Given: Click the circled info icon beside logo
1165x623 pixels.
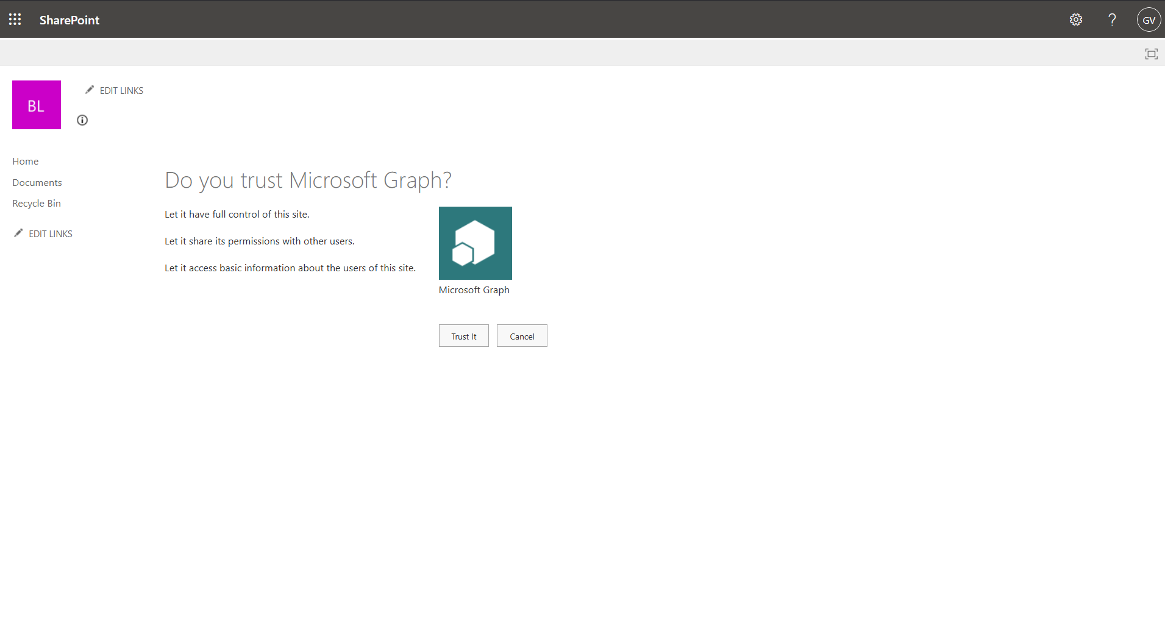Looking at the screenshot, I should pyautogui.click(x=82, y=120).
